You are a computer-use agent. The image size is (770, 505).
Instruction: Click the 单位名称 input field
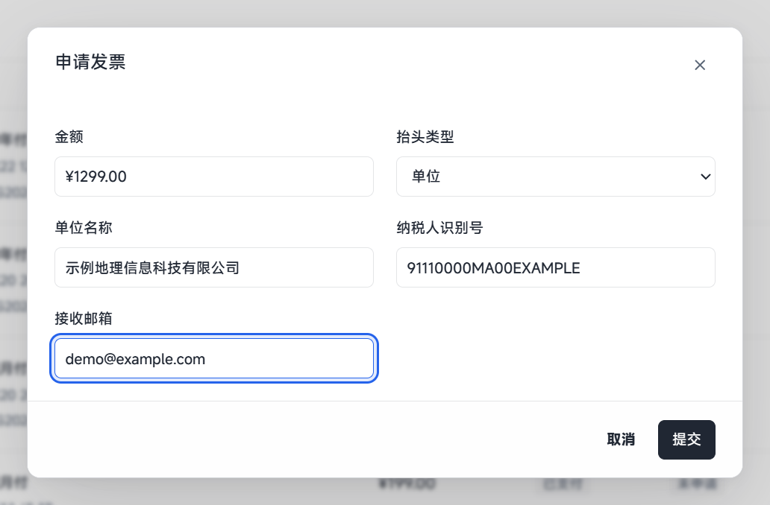(x=214, y=267)
